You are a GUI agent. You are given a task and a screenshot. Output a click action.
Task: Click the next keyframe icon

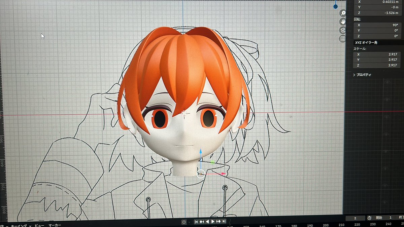pyautogui.click(x=218, y=222)
